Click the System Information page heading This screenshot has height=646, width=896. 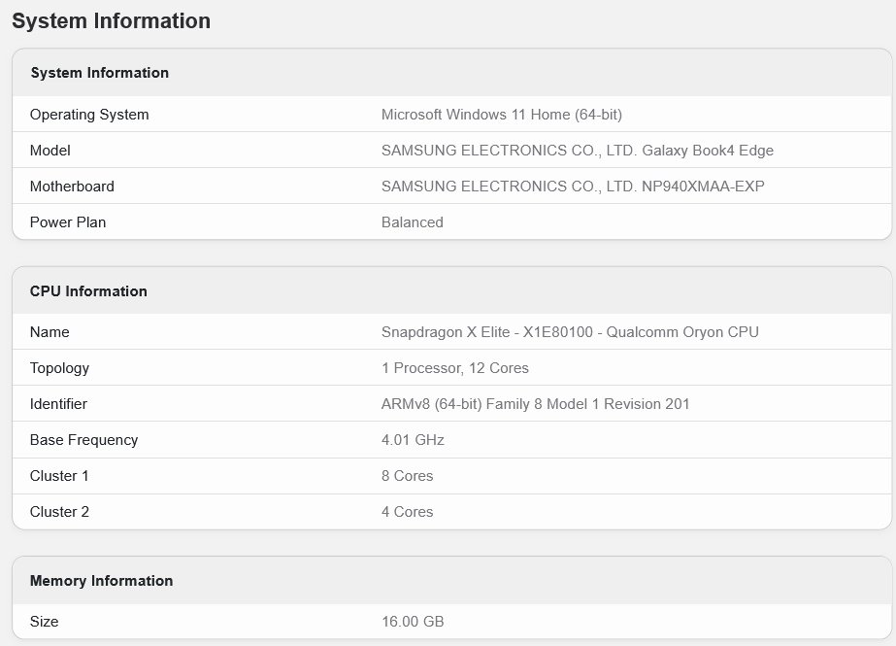111,20
